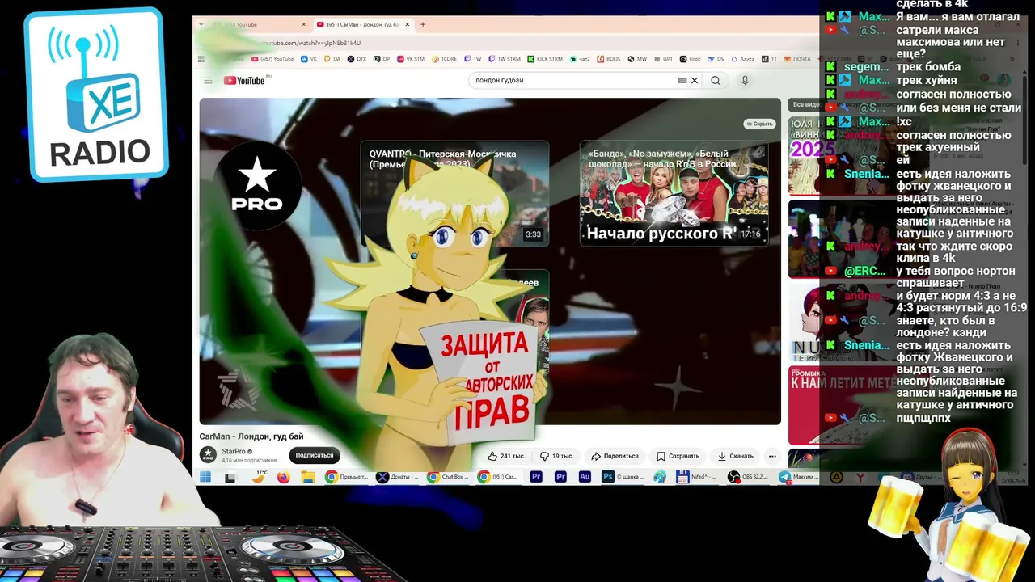Image resolution: width=1035 pixels, height=582 pixels.
Task: Open the YouTube hamburger guide menu
Action: coord(208,80)
